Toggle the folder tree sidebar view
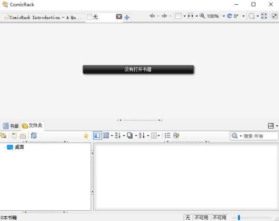Viewport: 279px width, 221px height. [97, 135]
